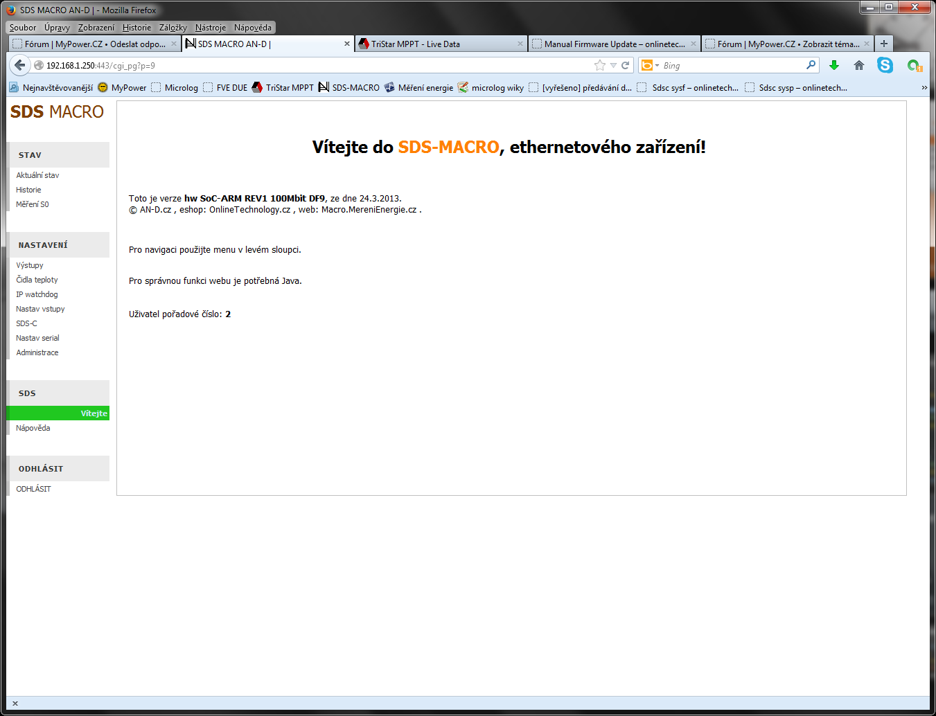Open Historie link in STAV sidebar section
This screenshot has width=936, height=716.
(x=28, y=190)
